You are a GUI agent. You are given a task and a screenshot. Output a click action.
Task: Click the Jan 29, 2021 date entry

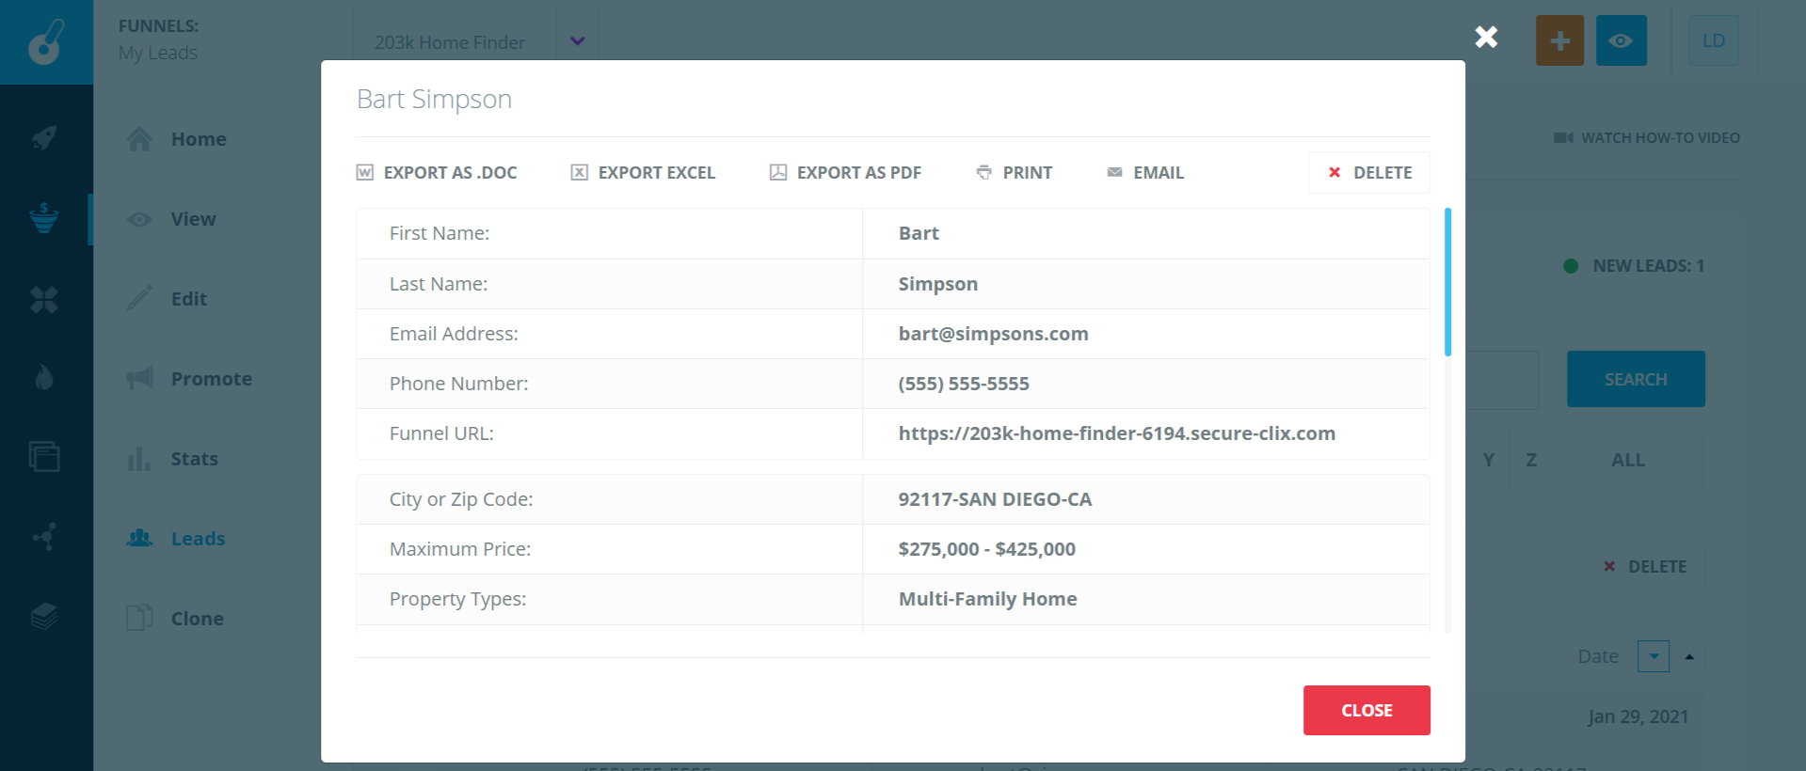pos(1638,716)
